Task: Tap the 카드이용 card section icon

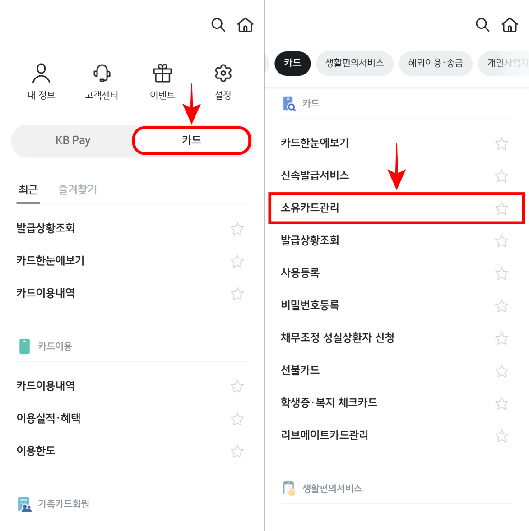Action: pos(24,346)
